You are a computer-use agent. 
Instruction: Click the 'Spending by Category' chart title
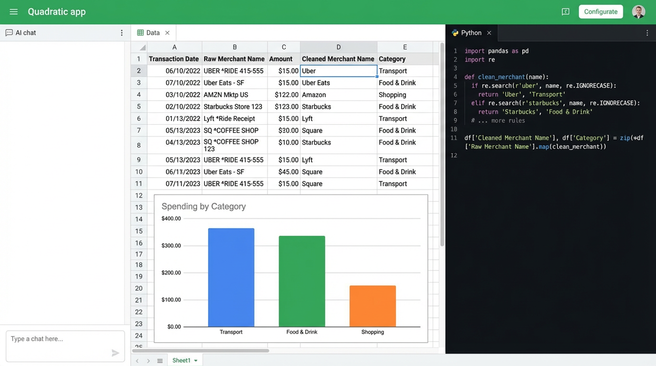tap(203, 206)
